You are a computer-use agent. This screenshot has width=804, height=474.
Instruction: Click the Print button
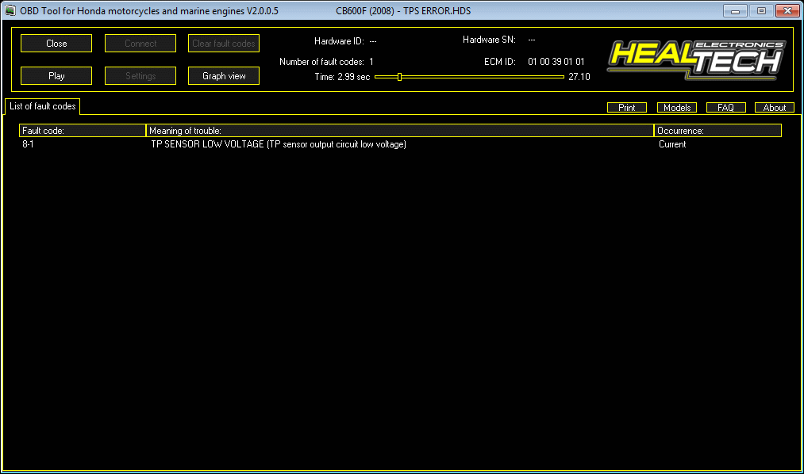(627, 108)
